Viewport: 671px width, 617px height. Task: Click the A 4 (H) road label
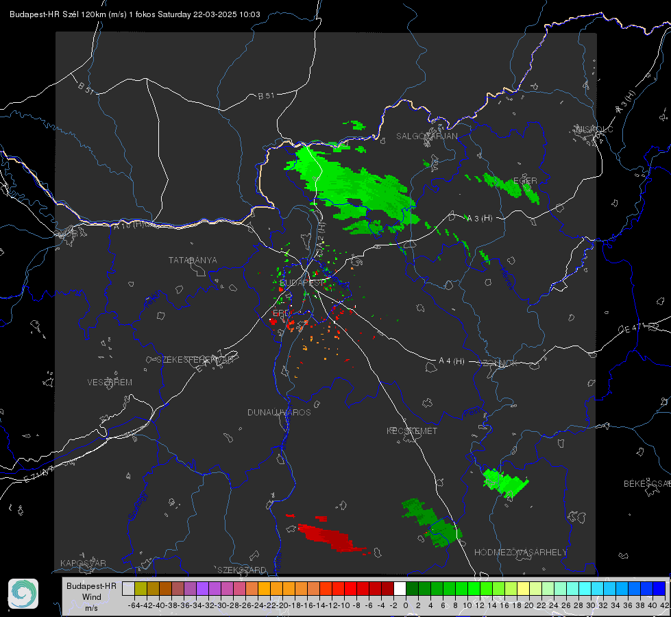452,361
